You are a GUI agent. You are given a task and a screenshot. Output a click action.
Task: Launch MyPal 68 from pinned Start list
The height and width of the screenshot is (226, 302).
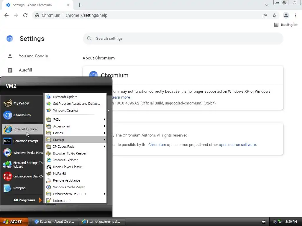(x=22, y=103)
